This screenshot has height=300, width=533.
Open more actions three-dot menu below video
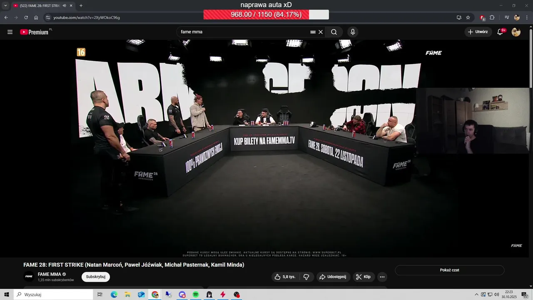click(x=382, y=277)
